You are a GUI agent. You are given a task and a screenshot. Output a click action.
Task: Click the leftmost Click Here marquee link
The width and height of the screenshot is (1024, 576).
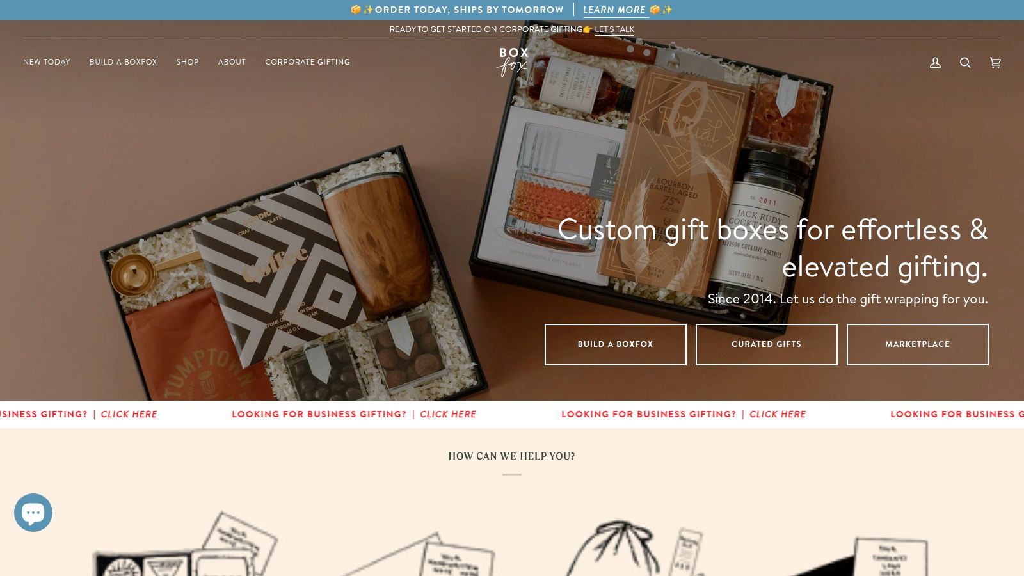point(129,414)
